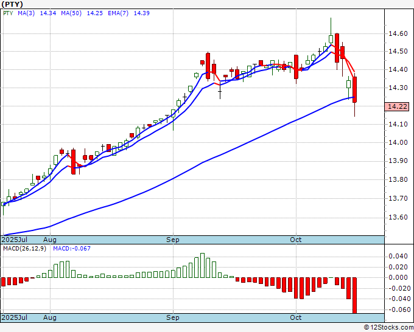Click the 2025Jul label on MACD axis
The width and height of the screenshot is (414, 332).
[14, 317]
